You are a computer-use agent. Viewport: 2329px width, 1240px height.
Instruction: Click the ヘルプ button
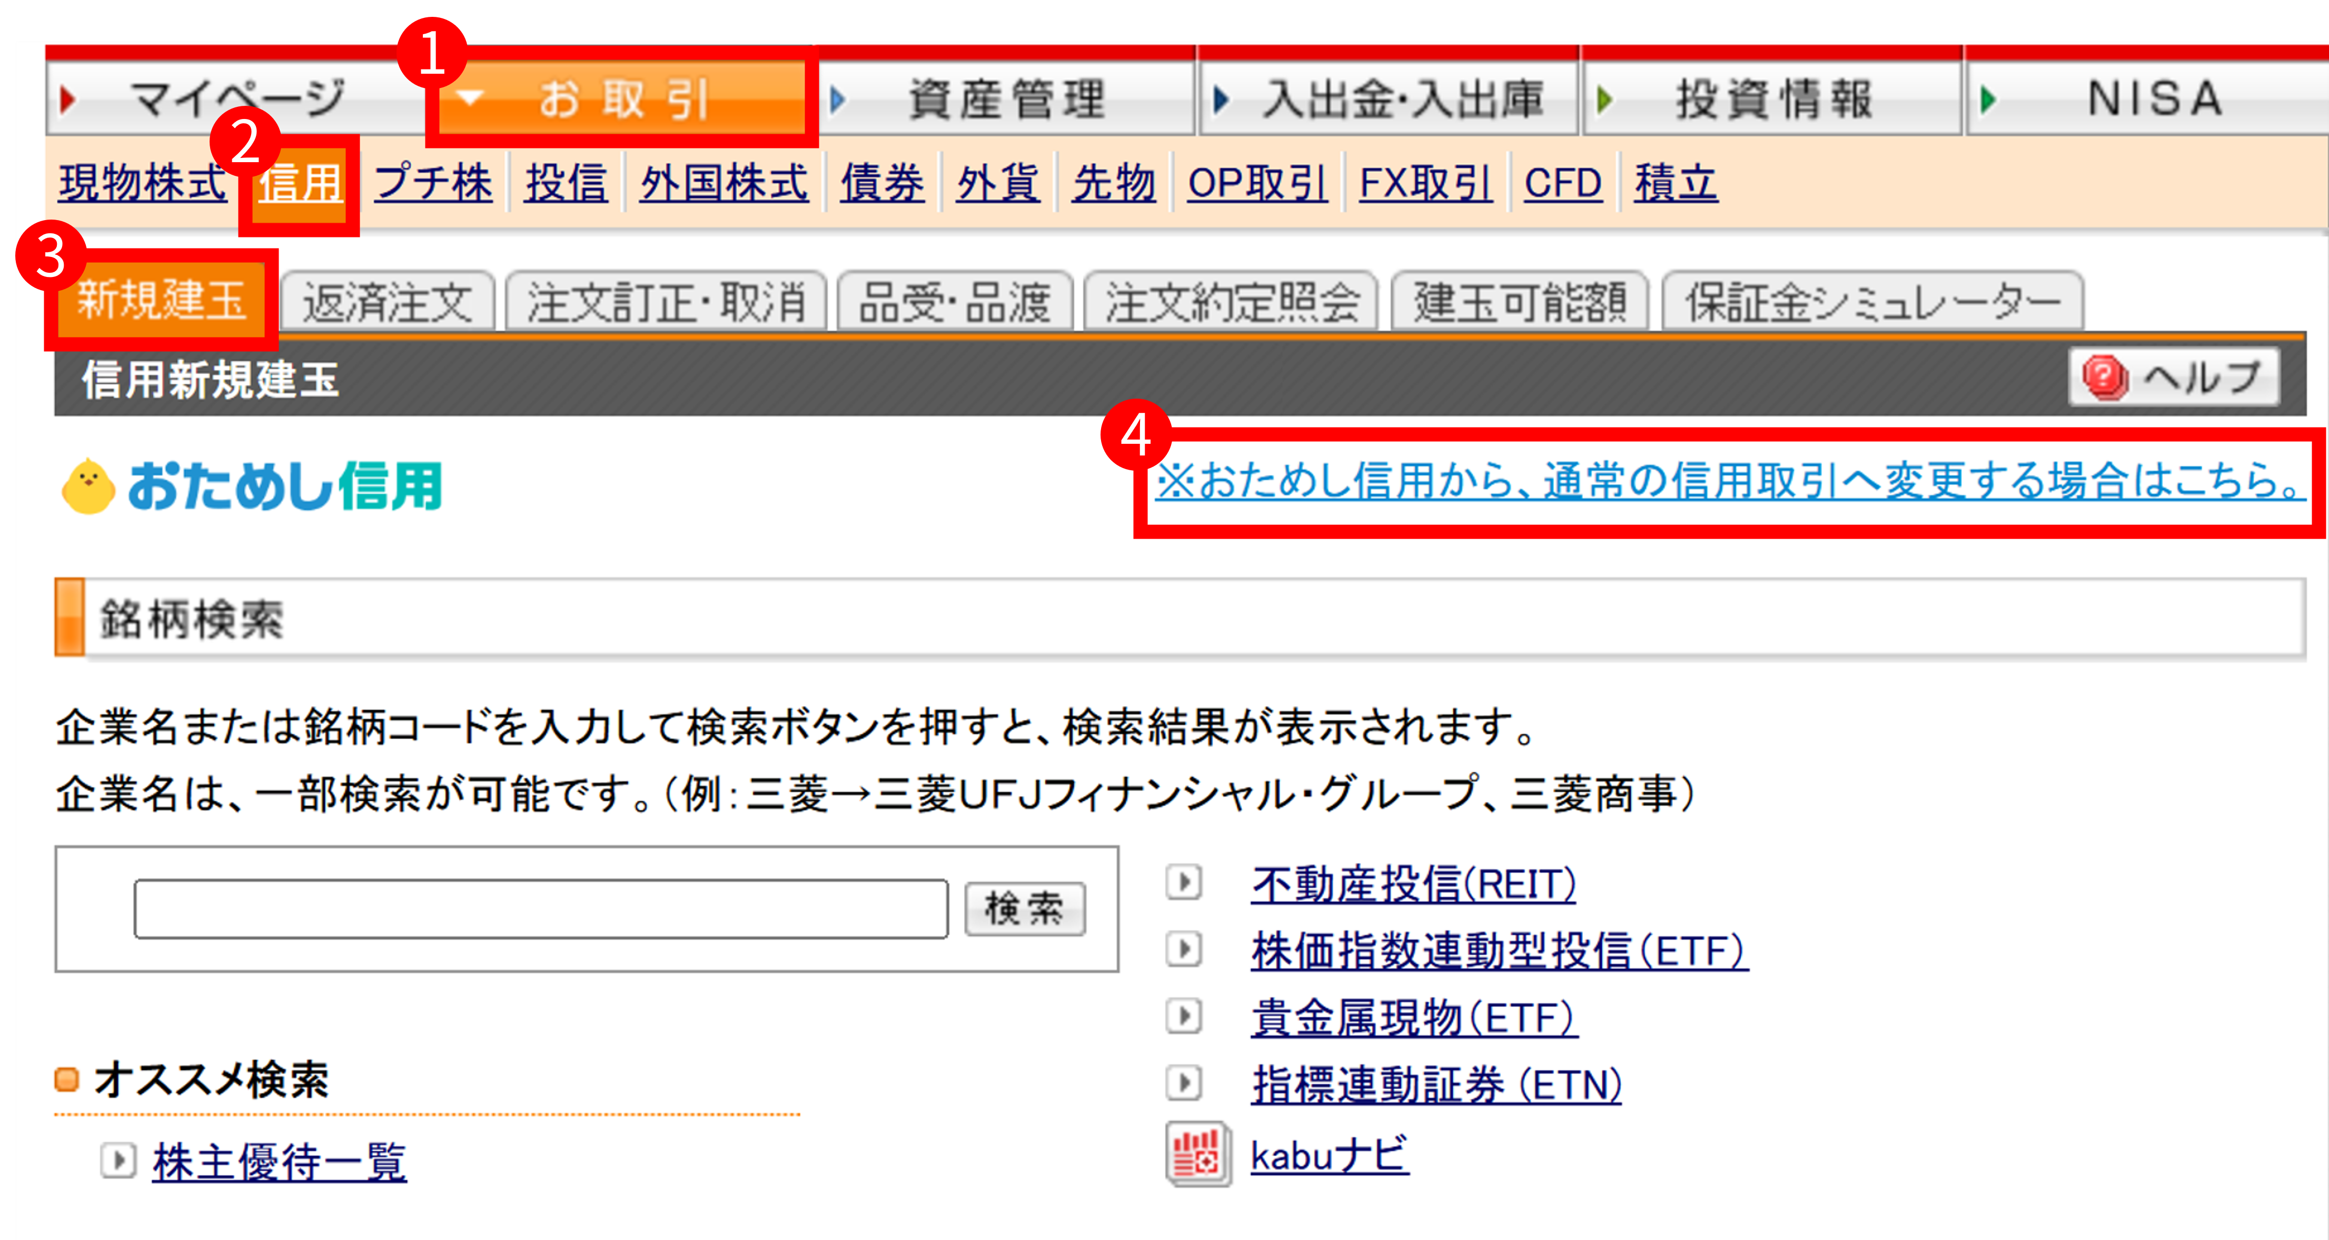(x=2174, y=377)
